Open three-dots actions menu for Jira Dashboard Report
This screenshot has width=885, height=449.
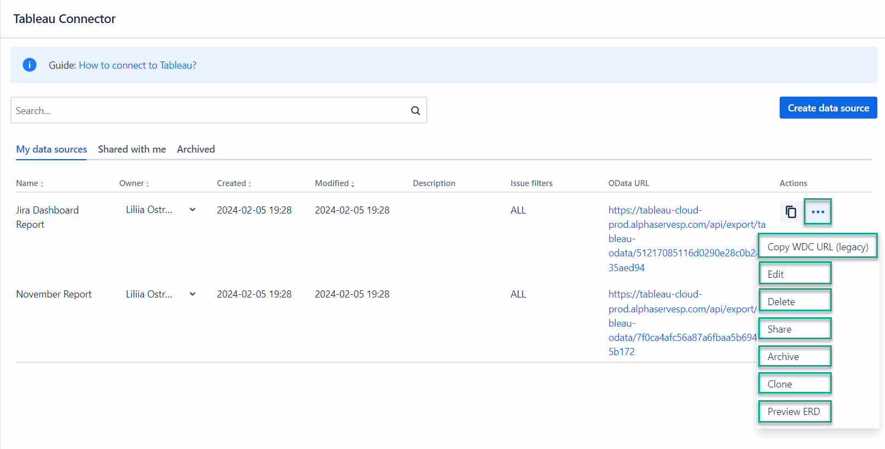(x=818, y=211)
